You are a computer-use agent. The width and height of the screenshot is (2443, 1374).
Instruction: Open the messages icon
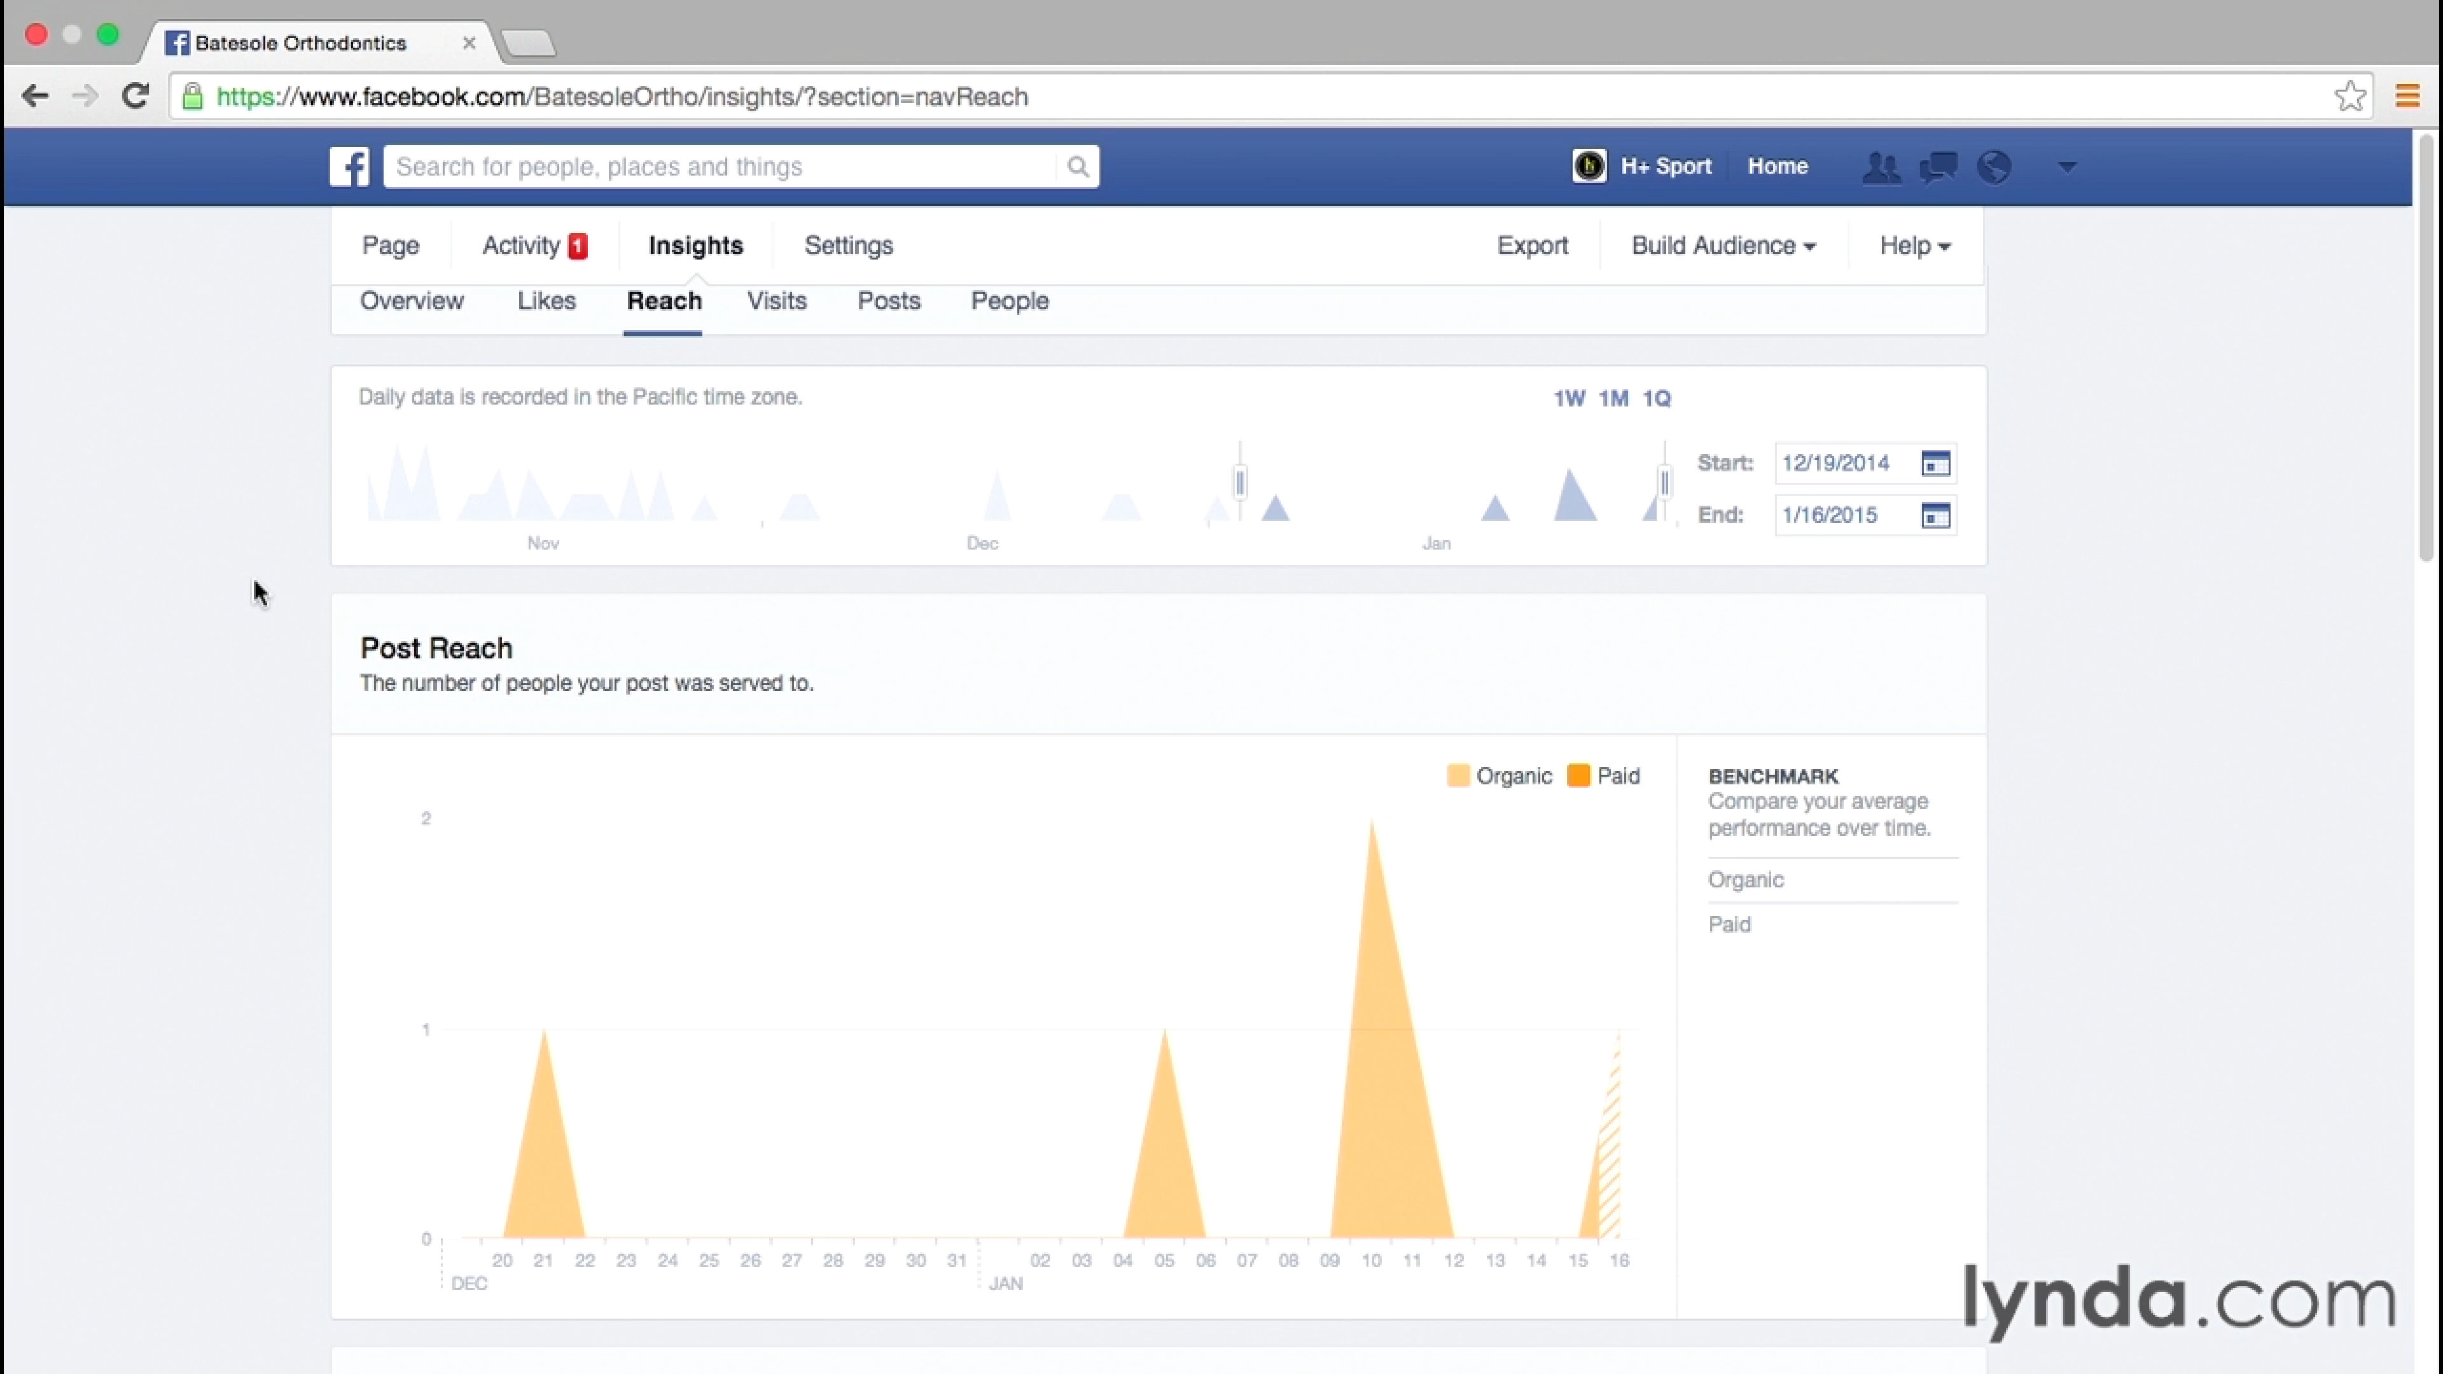(x=1937, y=167)
